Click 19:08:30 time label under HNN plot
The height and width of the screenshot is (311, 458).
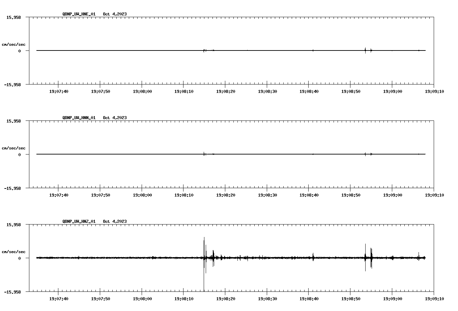coord(267,195)
